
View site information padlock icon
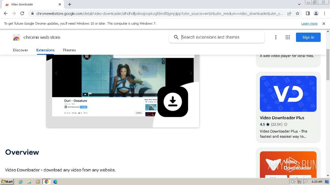click(x=32, y=13)
